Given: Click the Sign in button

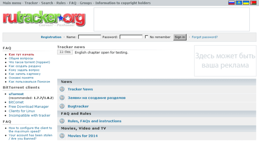Looking at the screenshot, I should tap(180, 37).
